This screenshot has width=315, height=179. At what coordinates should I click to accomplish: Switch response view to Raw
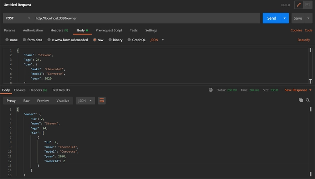pyautogui.click(x=26, y=100)
